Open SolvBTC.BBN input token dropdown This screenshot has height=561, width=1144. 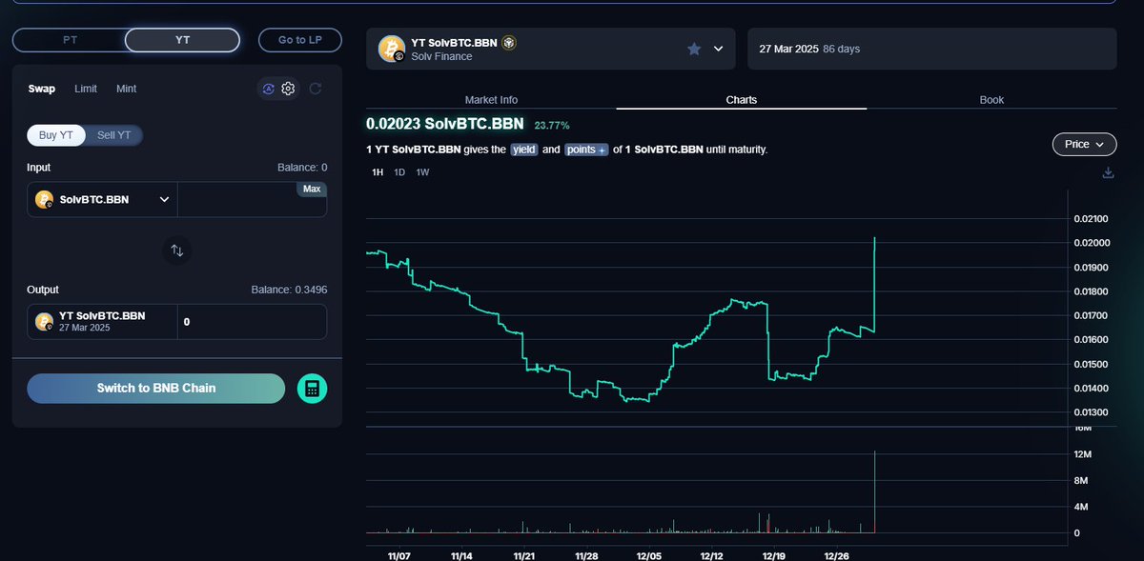(x=103, y=200)
